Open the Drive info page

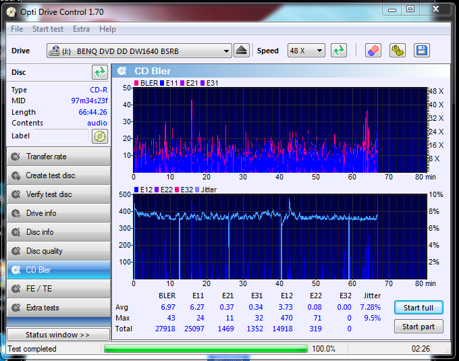[x=59, y=213]
